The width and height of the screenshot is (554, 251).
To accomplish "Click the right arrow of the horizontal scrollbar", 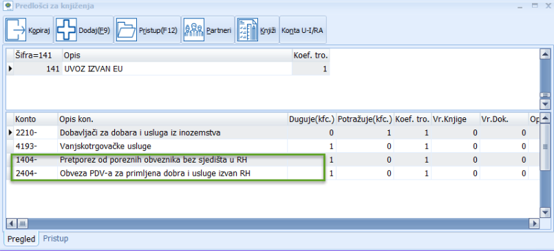I will pyautogui.click(x=534, y=223).
